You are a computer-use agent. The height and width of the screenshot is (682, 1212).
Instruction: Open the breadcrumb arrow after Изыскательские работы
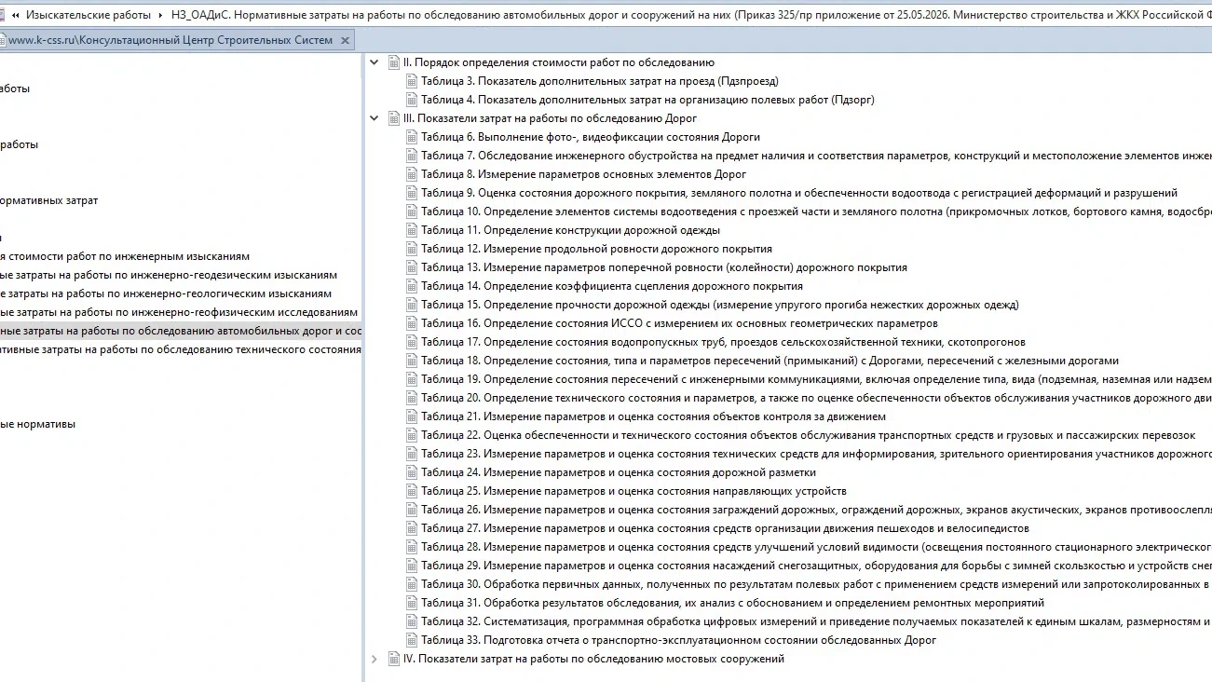(161, 15)
